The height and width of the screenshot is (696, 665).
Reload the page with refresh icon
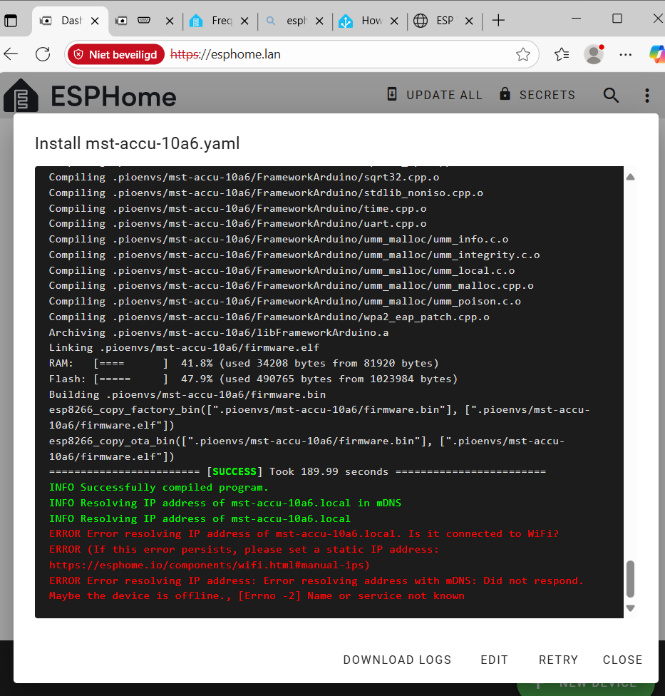[42, 53]
